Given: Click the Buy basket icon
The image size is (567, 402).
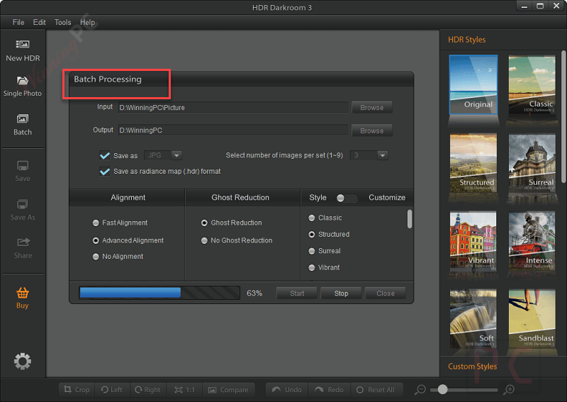Looking at the screenshot, I should coord(23,292).
